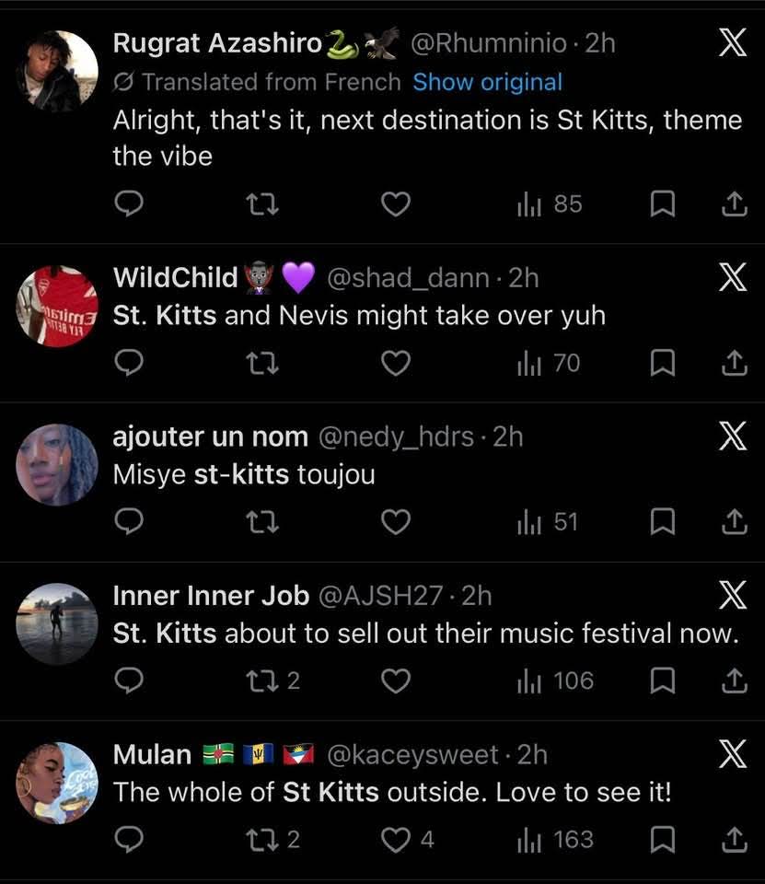Image resolution: width=765 pixels, height=884 pixels.
Task: Open Rugrat Azashiro's profile picture
Action: pyautogui.click(x=57, y=71)
